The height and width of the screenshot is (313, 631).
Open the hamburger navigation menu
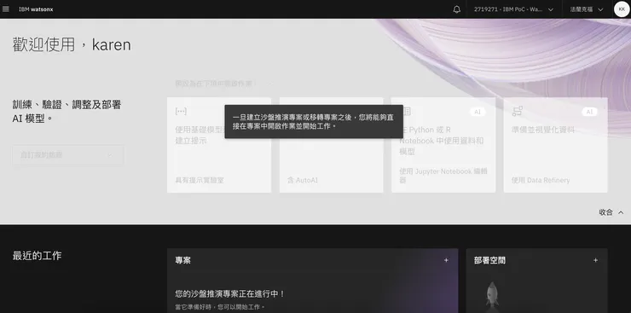click(x=6, y=9)
